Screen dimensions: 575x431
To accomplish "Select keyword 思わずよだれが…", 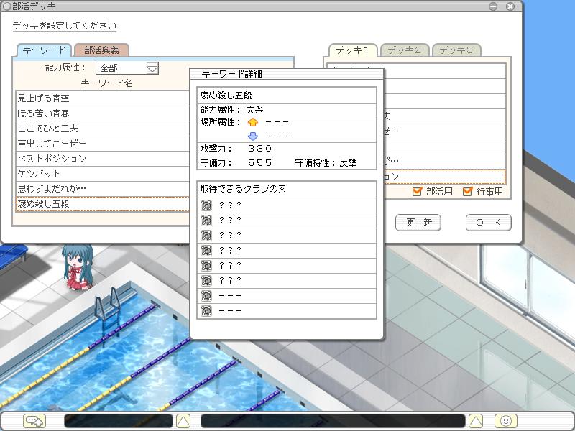I will pos(103,188).
